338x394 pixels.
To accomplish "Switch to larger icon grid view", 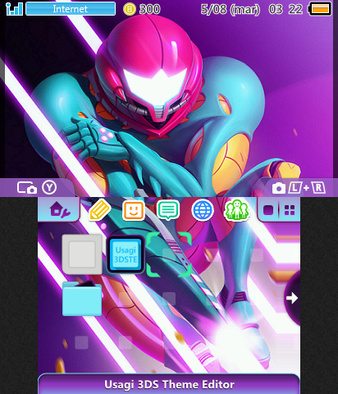I will click(x=268, y=210).
